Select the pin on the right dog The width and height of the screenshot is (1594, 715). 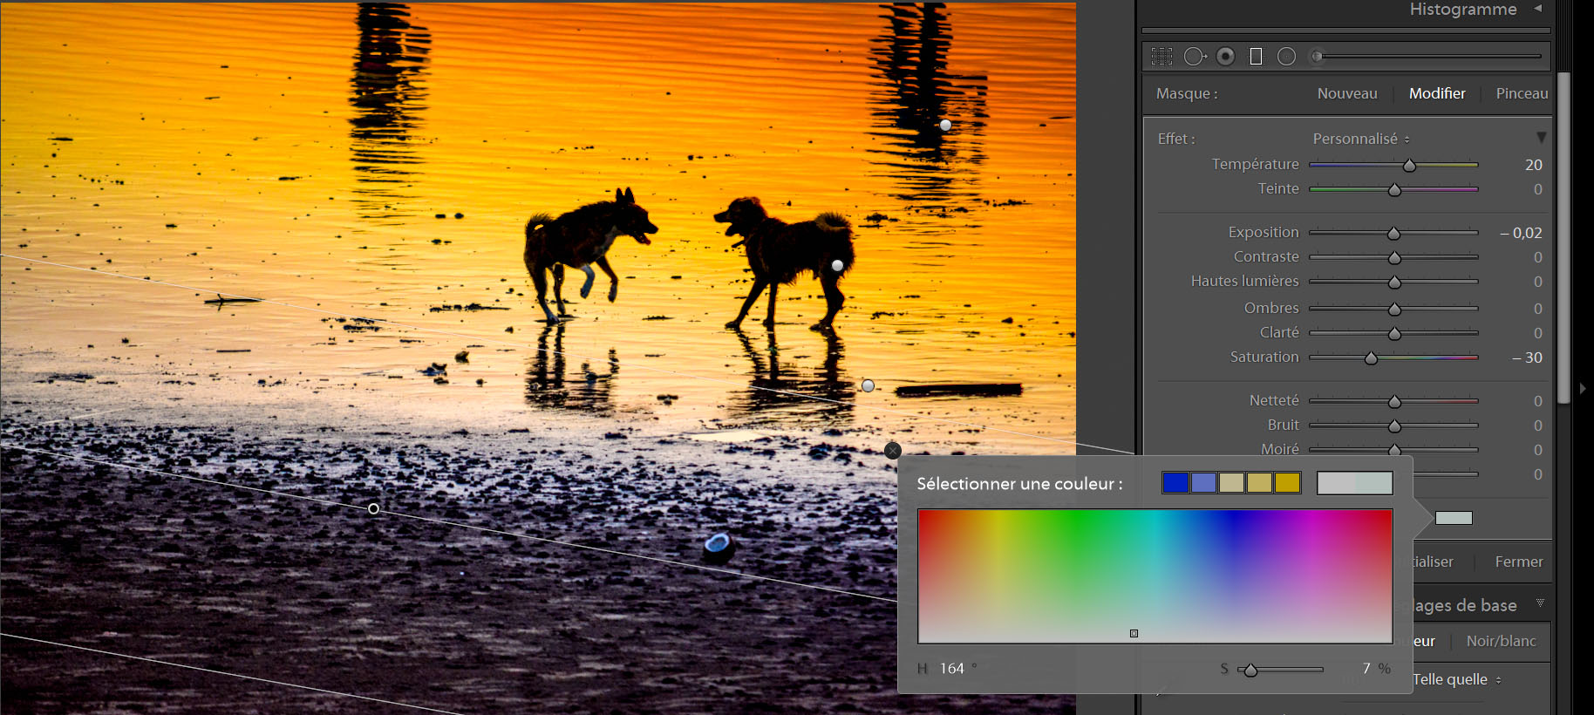click(x=837, y=265)
